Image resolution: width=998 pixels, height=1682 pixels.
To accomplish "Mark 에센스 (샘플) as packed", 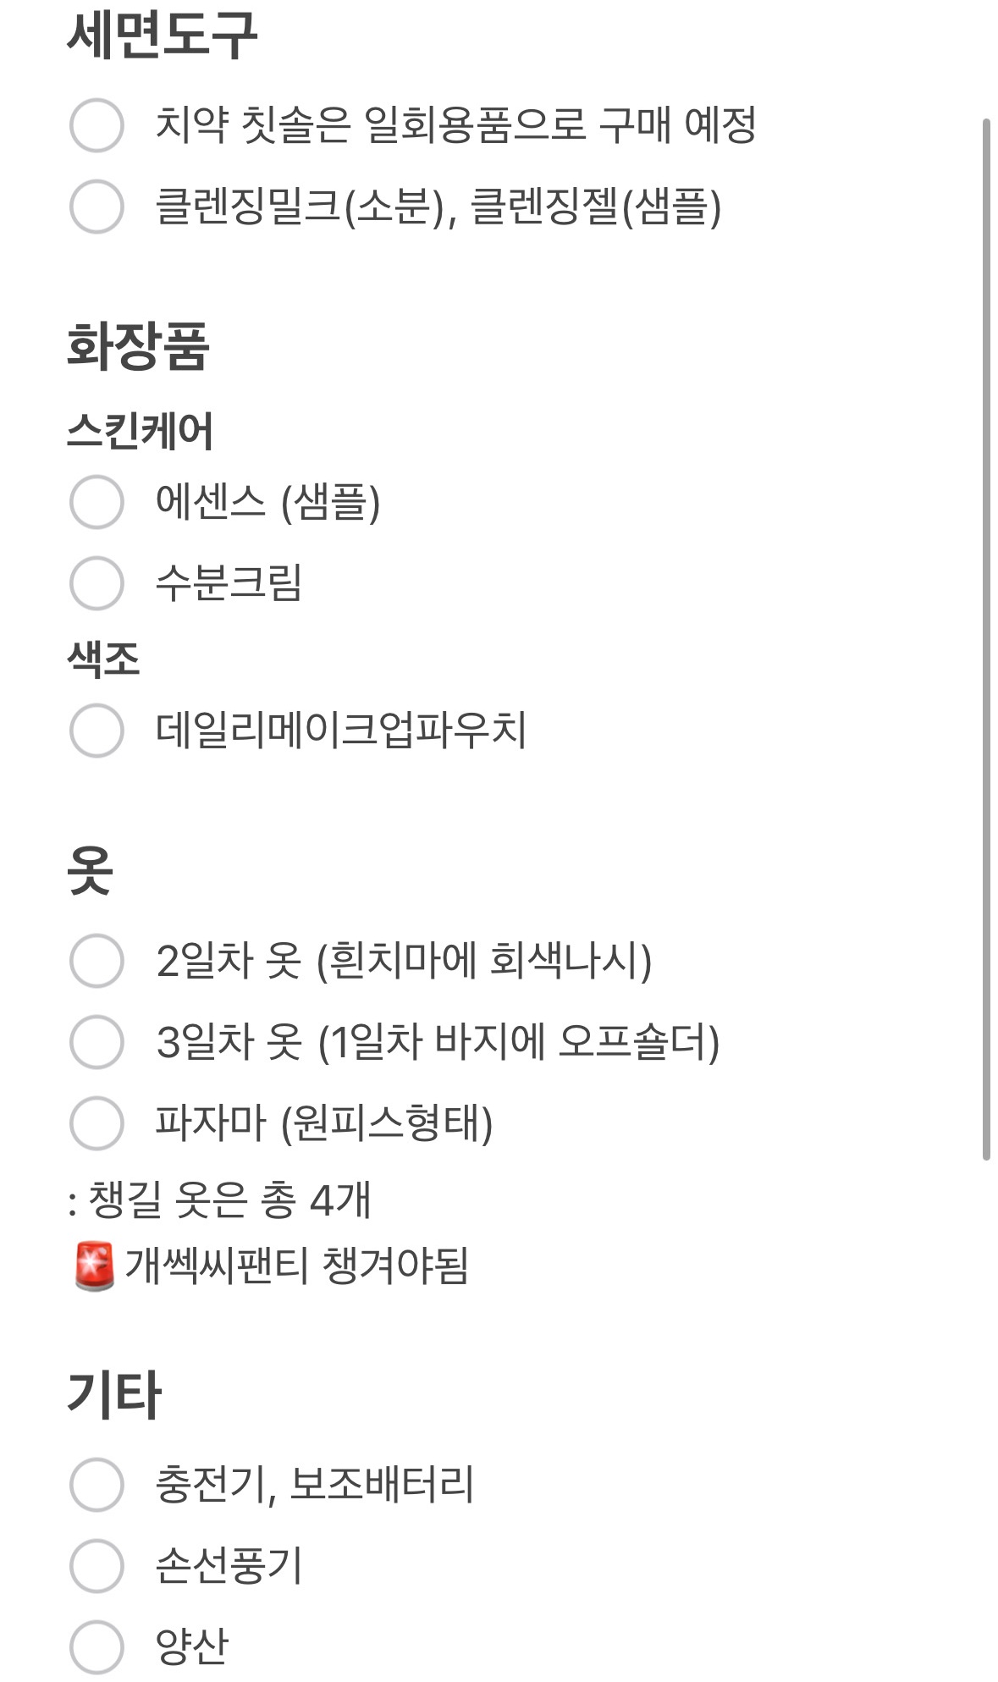I will 96,502.
